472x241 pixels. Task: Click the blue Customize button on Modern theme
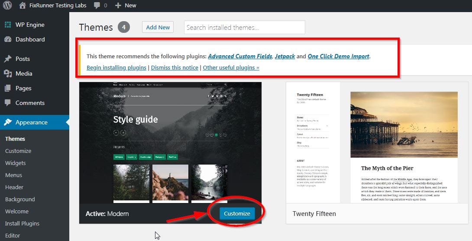pos(237,214)
